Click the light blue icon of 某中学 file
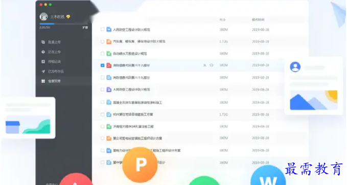 coord(109,163)
